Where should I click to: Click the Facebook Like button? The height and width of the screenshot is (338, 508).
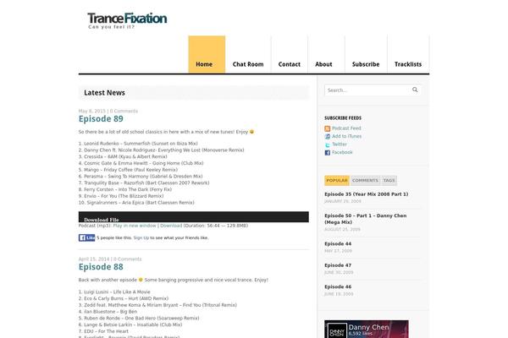coord(87,237)
